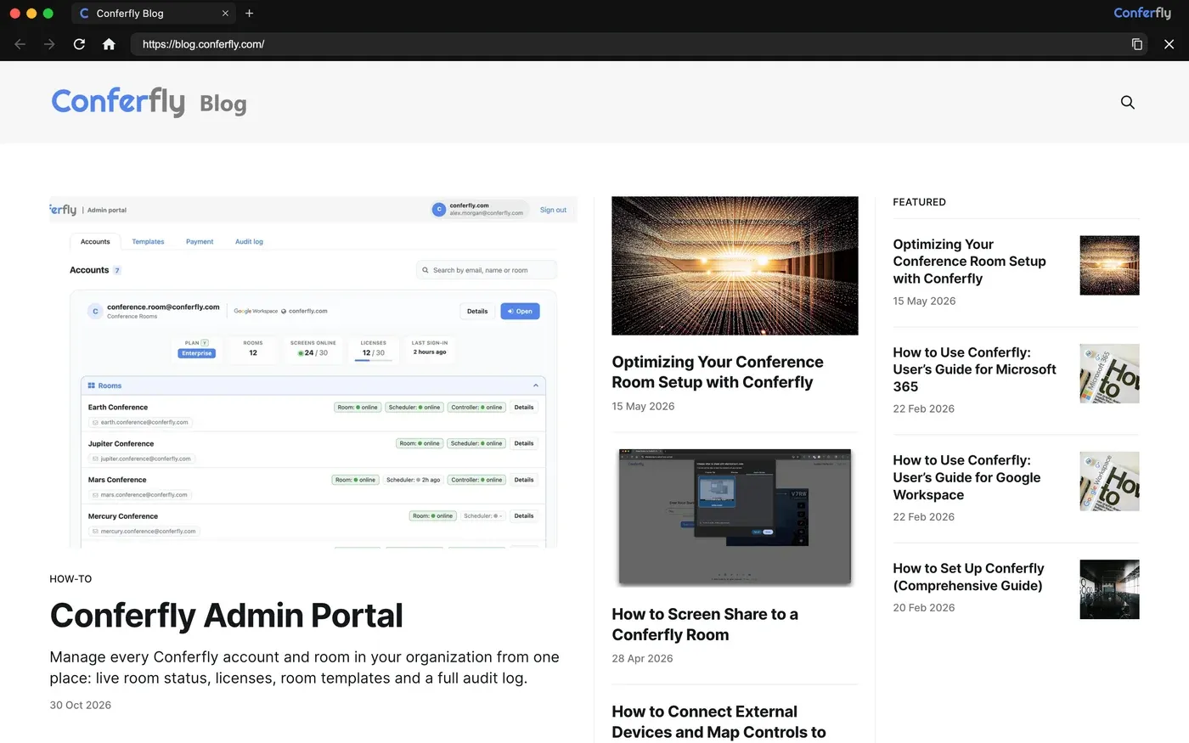Click the copy URL icon in address bar
1189x743 pixels.
click(1136, 44)
